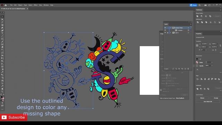Select the Selection tool in the toolbar
Screen dimensions: 222x125
[x=2, y=17]
